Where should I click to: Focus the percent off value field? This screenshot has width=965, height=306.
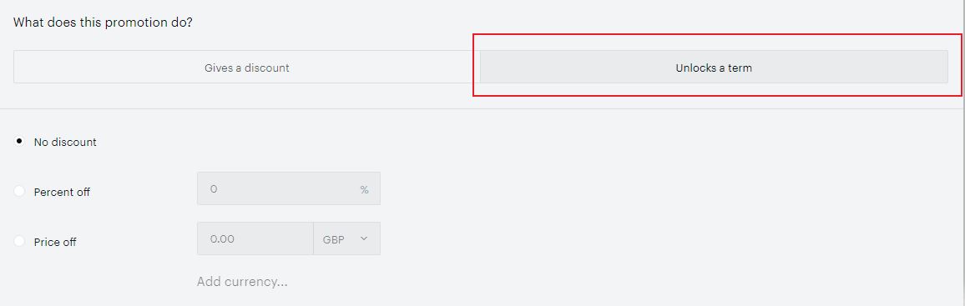click(289, 188)
